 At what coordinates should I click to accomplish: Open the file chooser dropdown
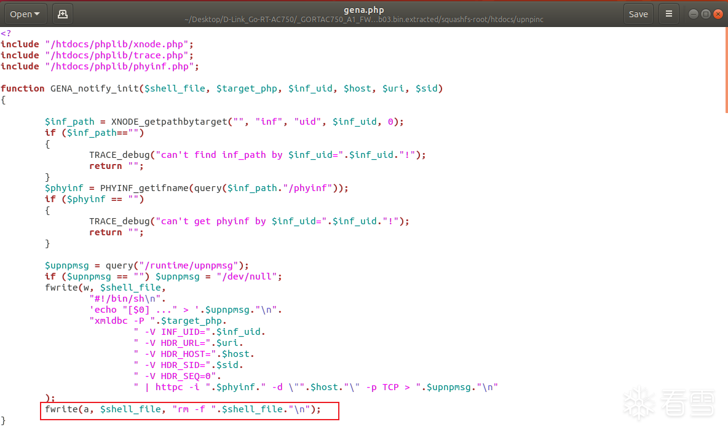tap(25, 14)
